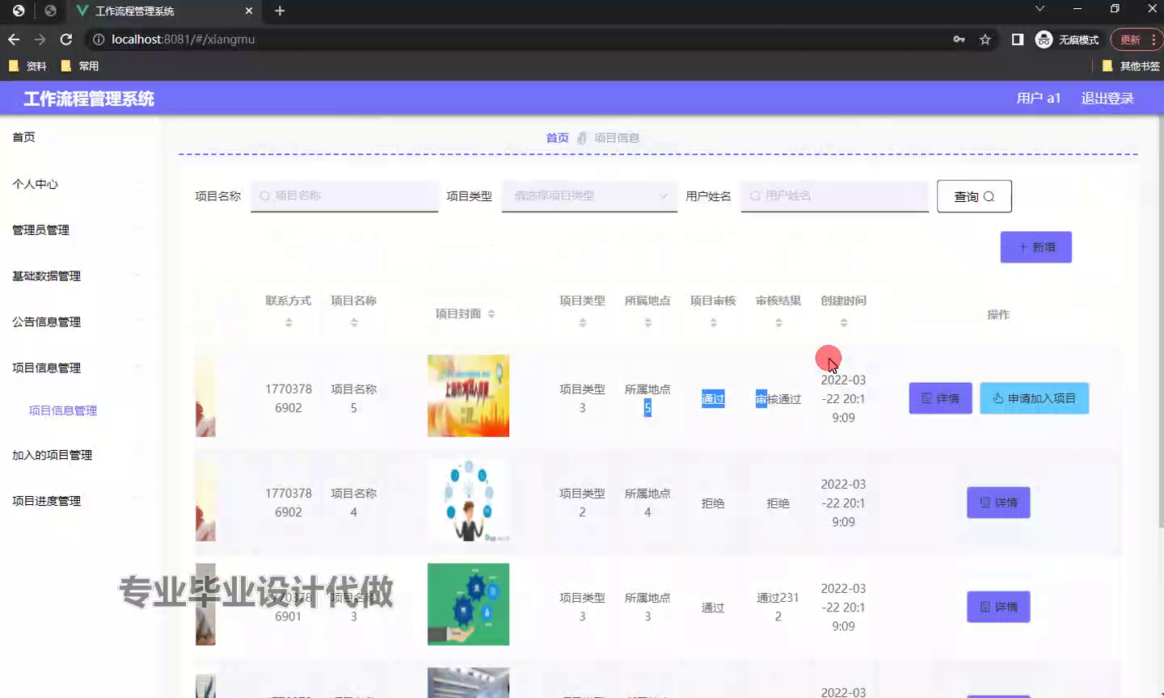Select 项目信息管理 submenu item

click(x=63, y=411)
